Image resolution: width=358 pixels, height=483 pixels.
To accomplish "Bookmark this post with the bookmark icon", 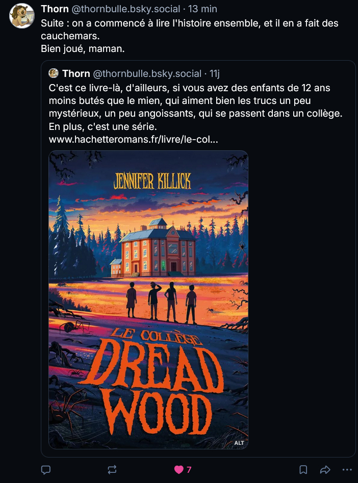I will (303, 470).
